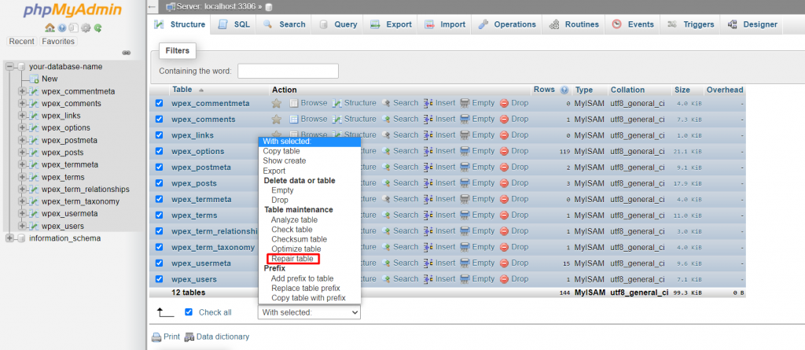The width and height of the screenshot is (805, 350).
Task: Click the Browse icon for wpex_commentmeta
Action: [294, 103]
